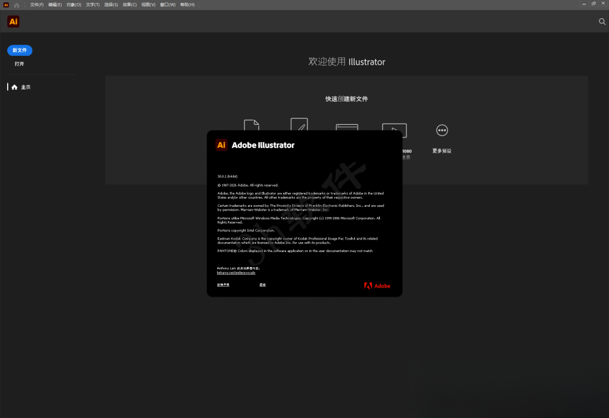Choose the blank document preset icon
Screen dimensions: 609x418
pyautogui.click(x=252, y=125)
